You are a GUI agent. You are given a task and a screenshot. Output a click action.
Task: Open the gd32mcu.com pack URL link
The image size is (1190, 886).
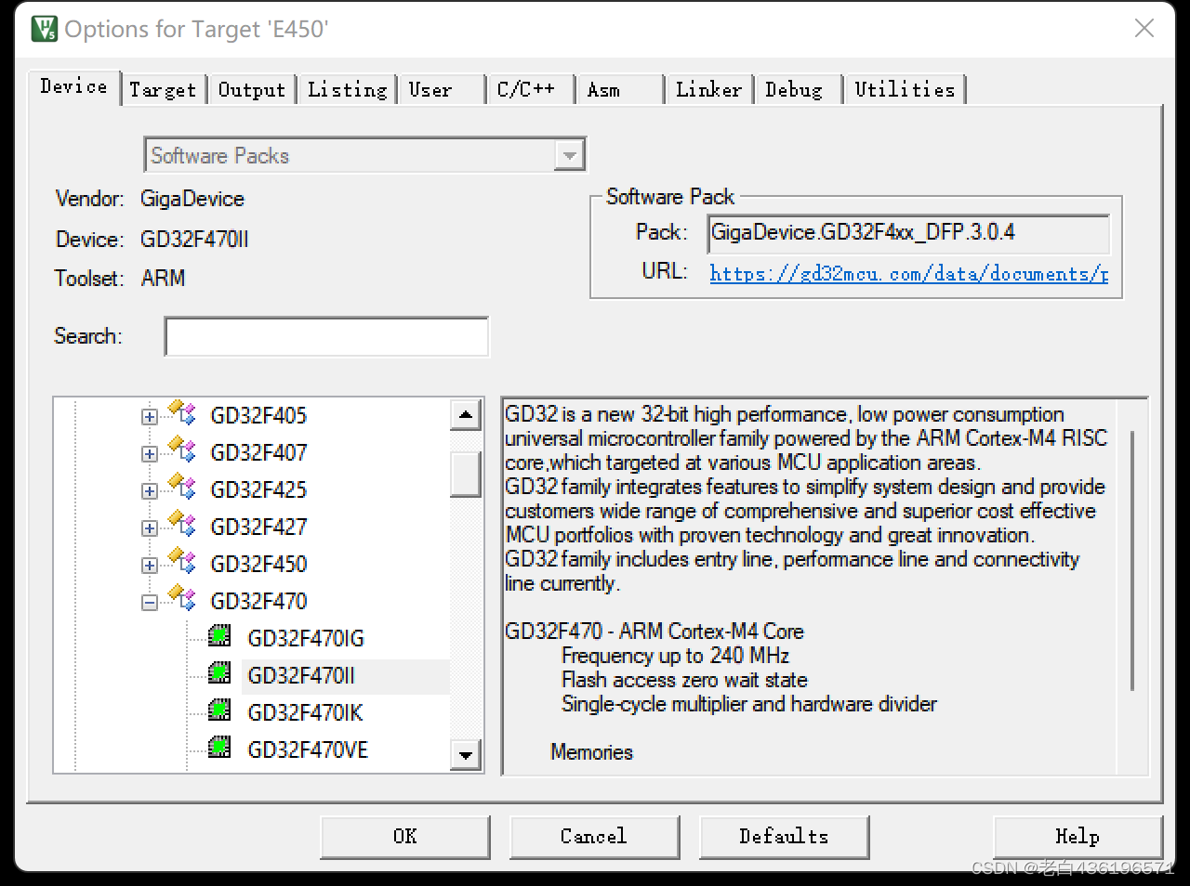(908, 273)
